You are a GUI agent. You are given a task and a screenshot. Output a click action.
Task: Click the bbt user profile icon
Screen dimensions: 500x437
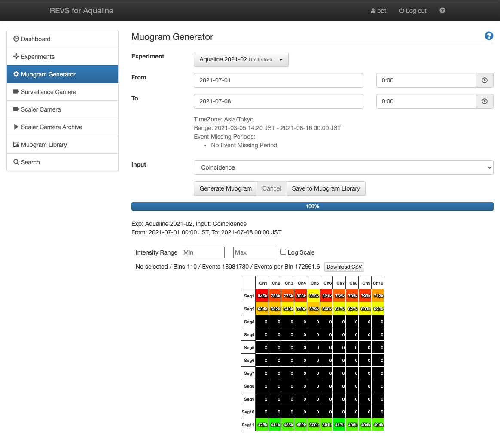(x=373, y=11)
